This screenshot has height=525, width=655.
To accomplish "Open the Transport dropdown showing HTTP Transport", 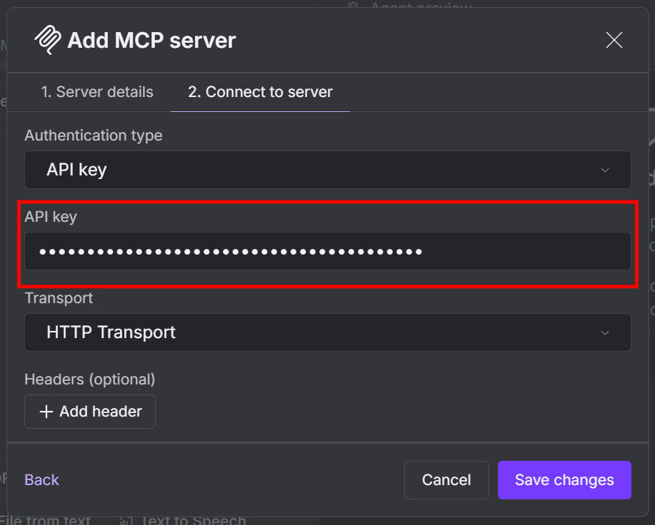I will click(327, 332).
